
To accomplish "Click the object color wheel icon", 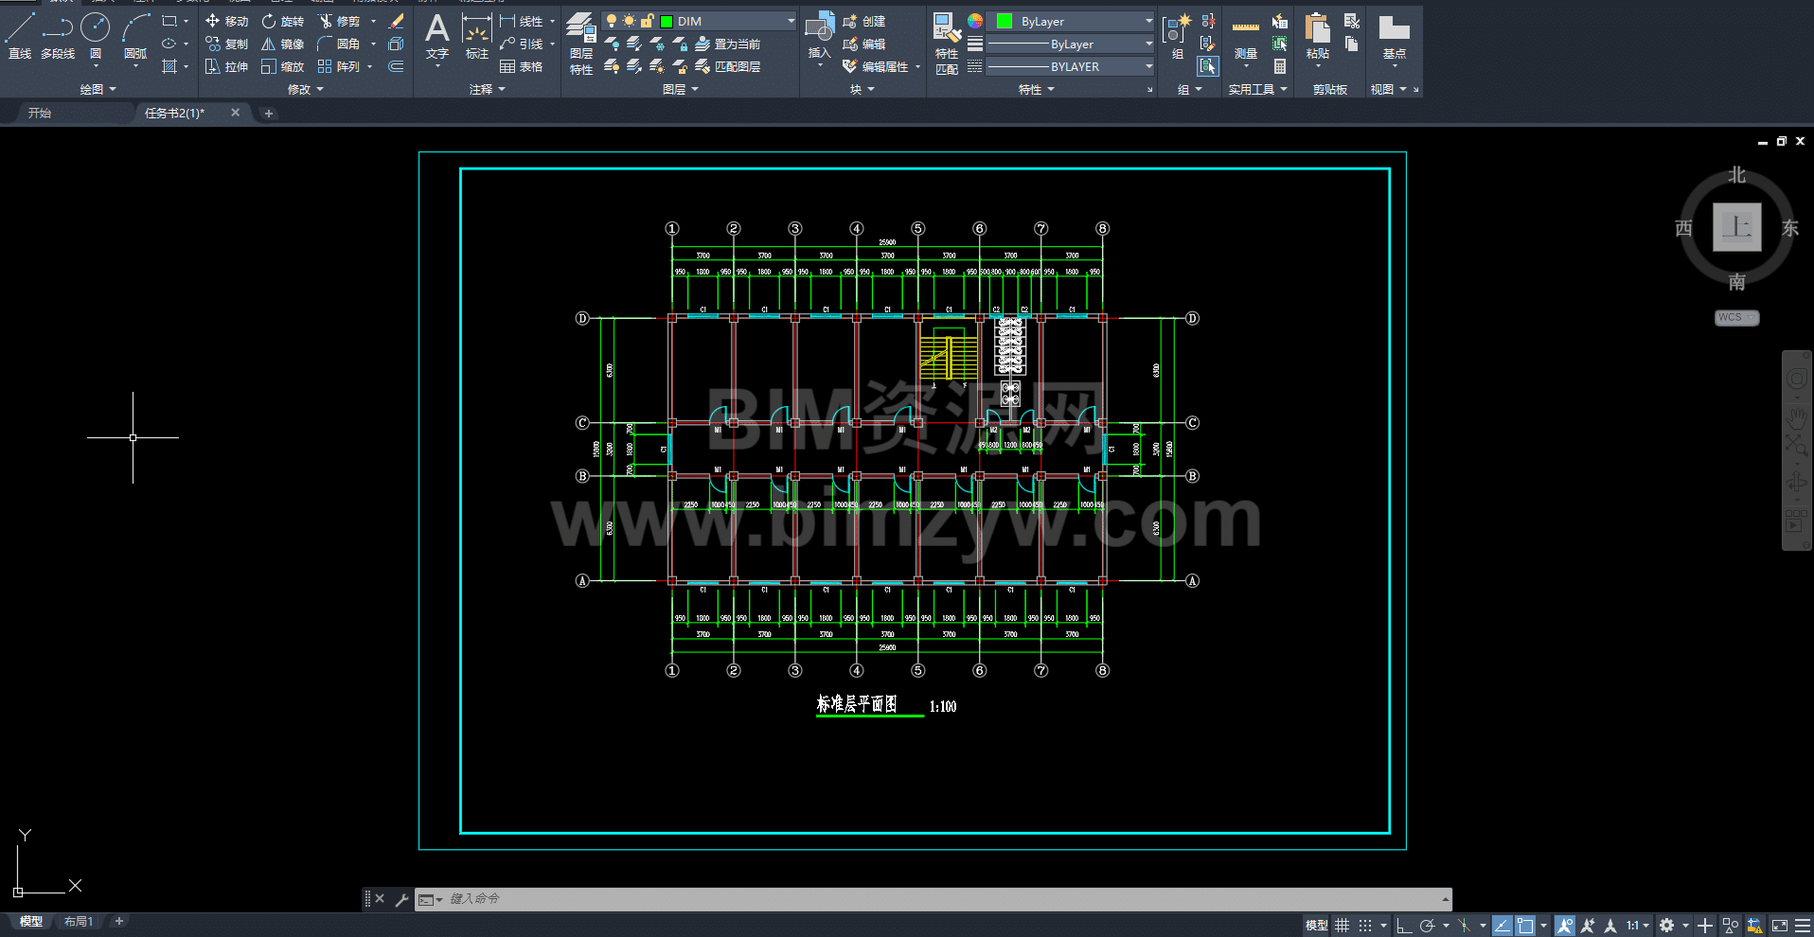I will [975, 21].
